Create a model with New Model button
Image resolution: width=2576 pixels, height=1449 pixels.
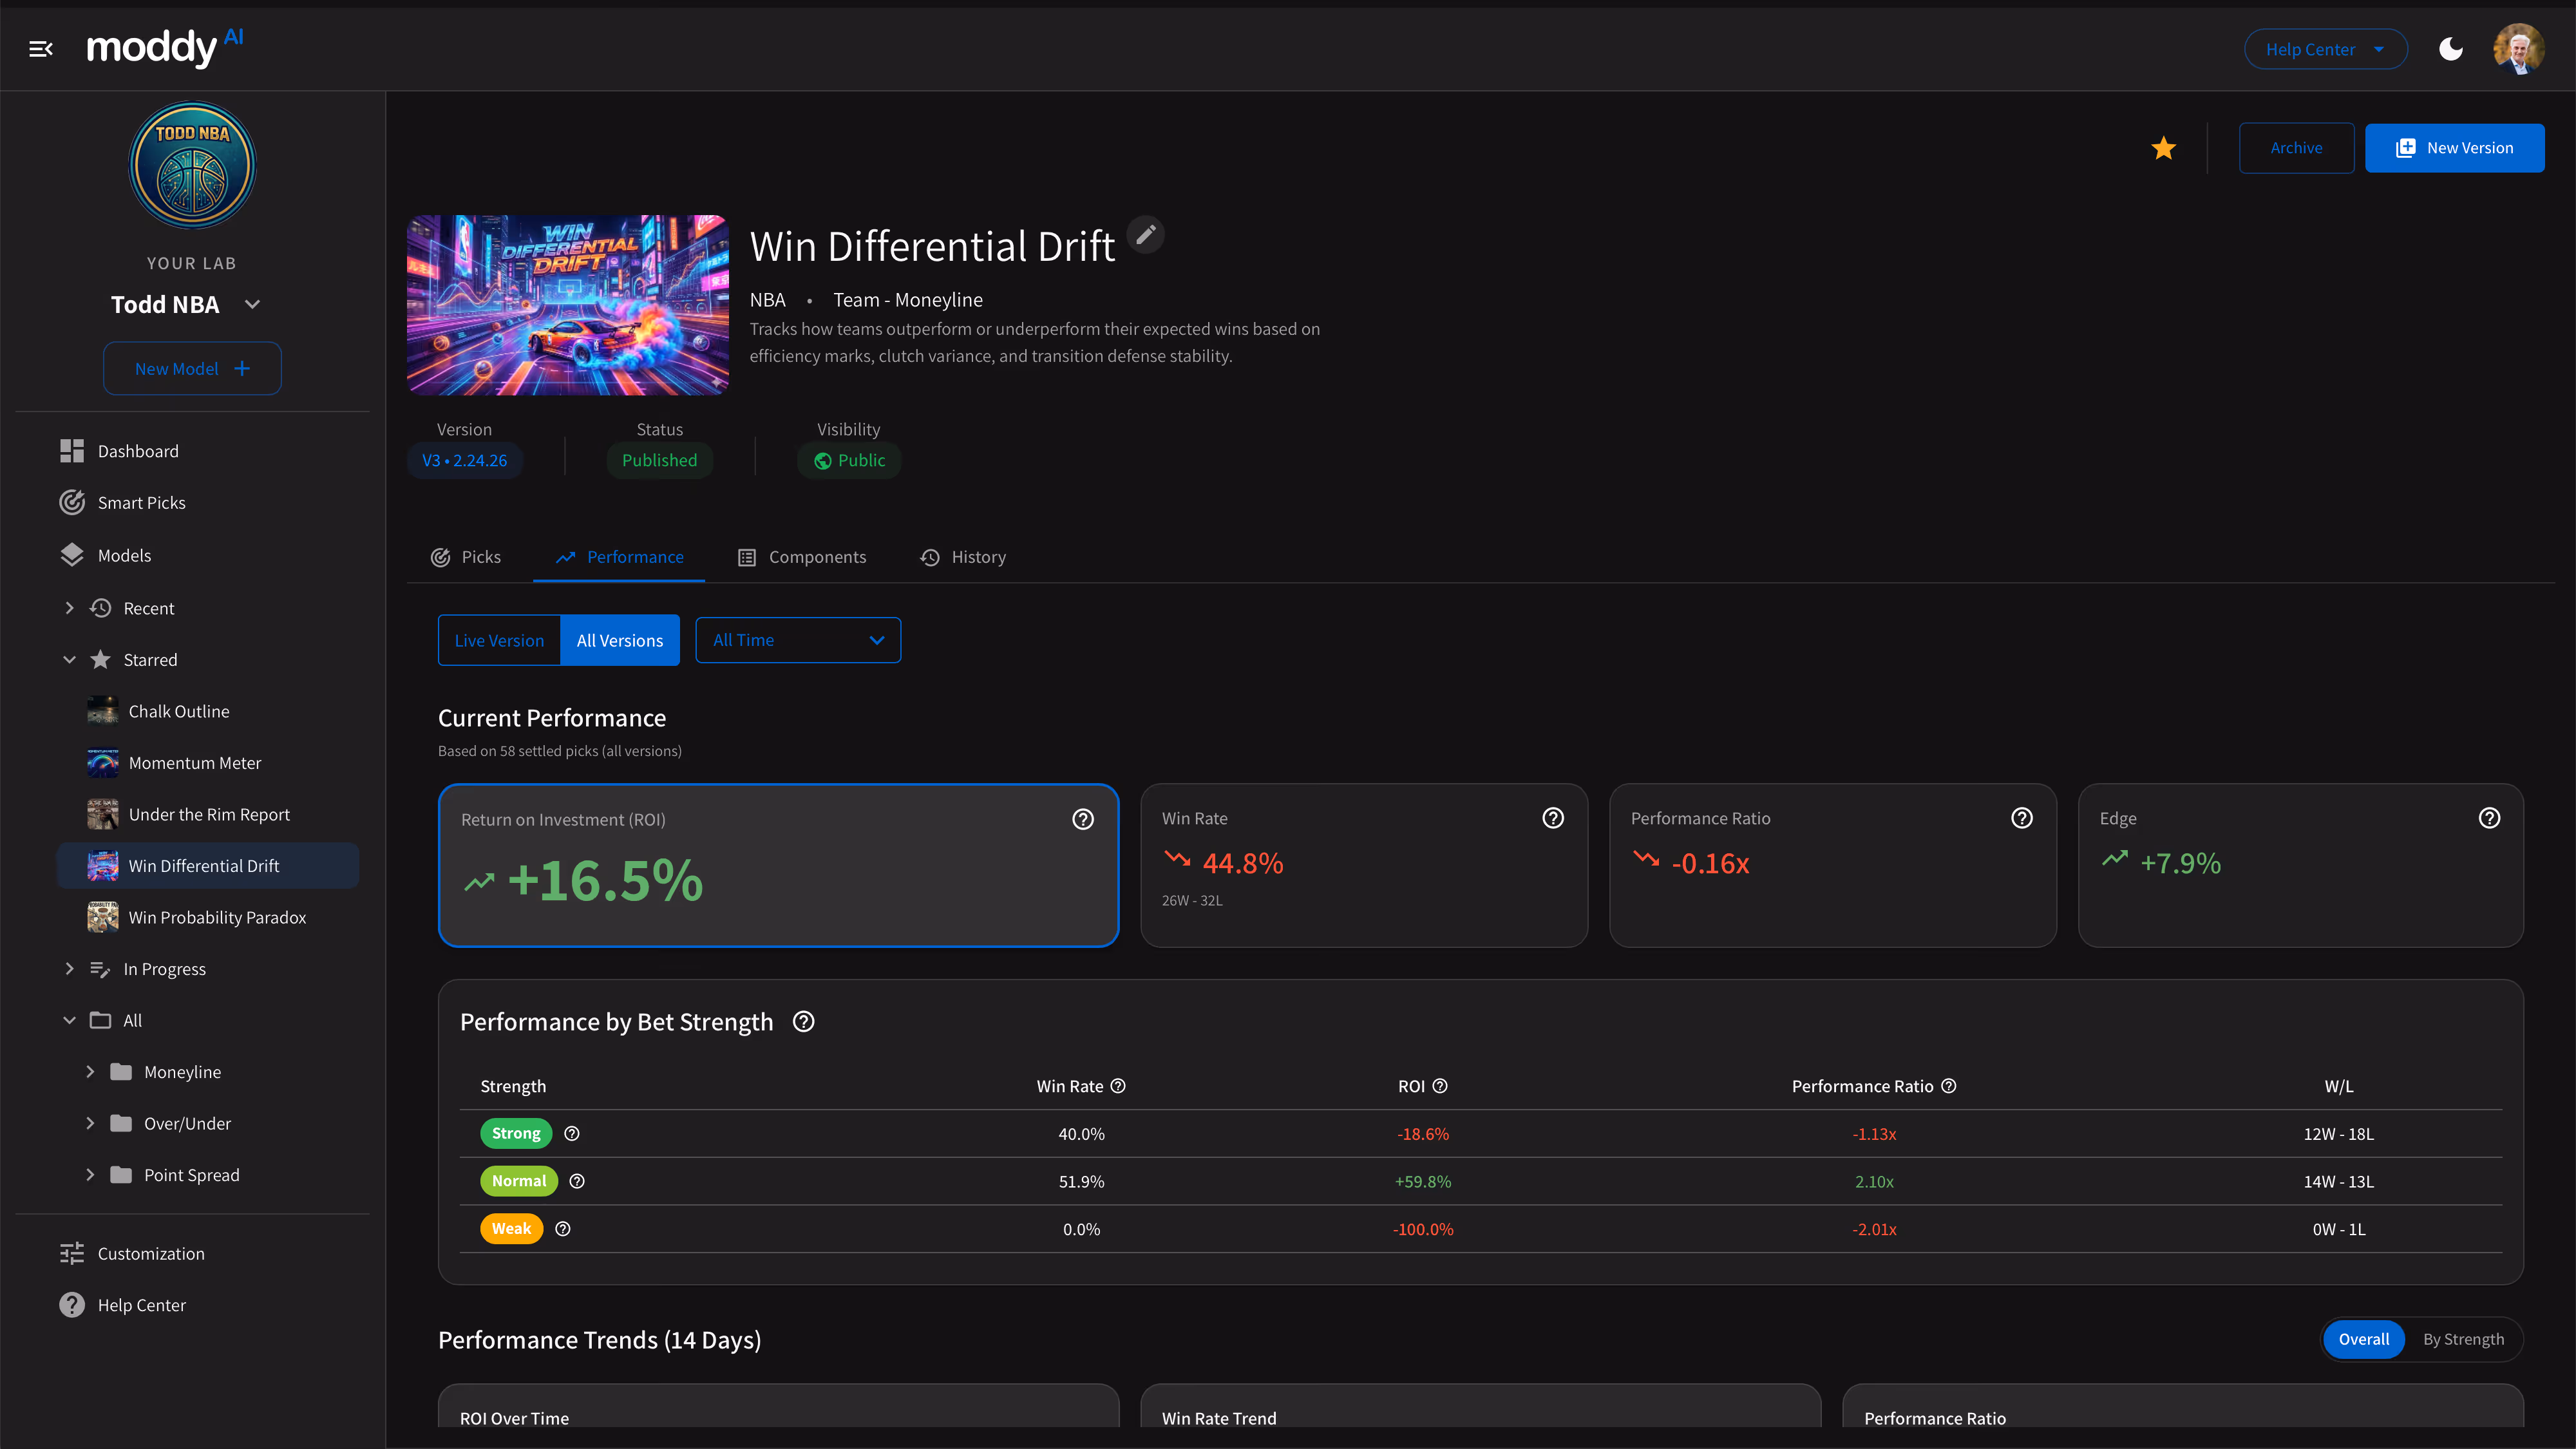[191, 368]
